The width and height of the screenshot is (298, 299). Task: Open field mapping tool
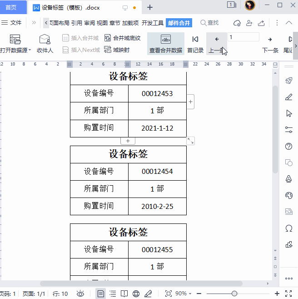117,50
